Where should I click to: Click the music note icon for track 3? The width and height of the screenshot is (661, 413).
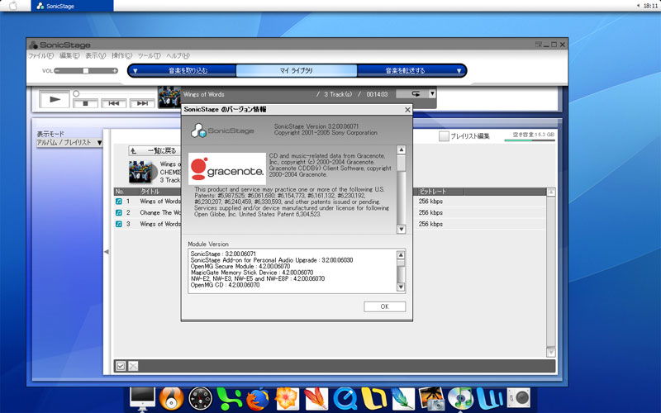pyautogui.click(x=119, y=224)
